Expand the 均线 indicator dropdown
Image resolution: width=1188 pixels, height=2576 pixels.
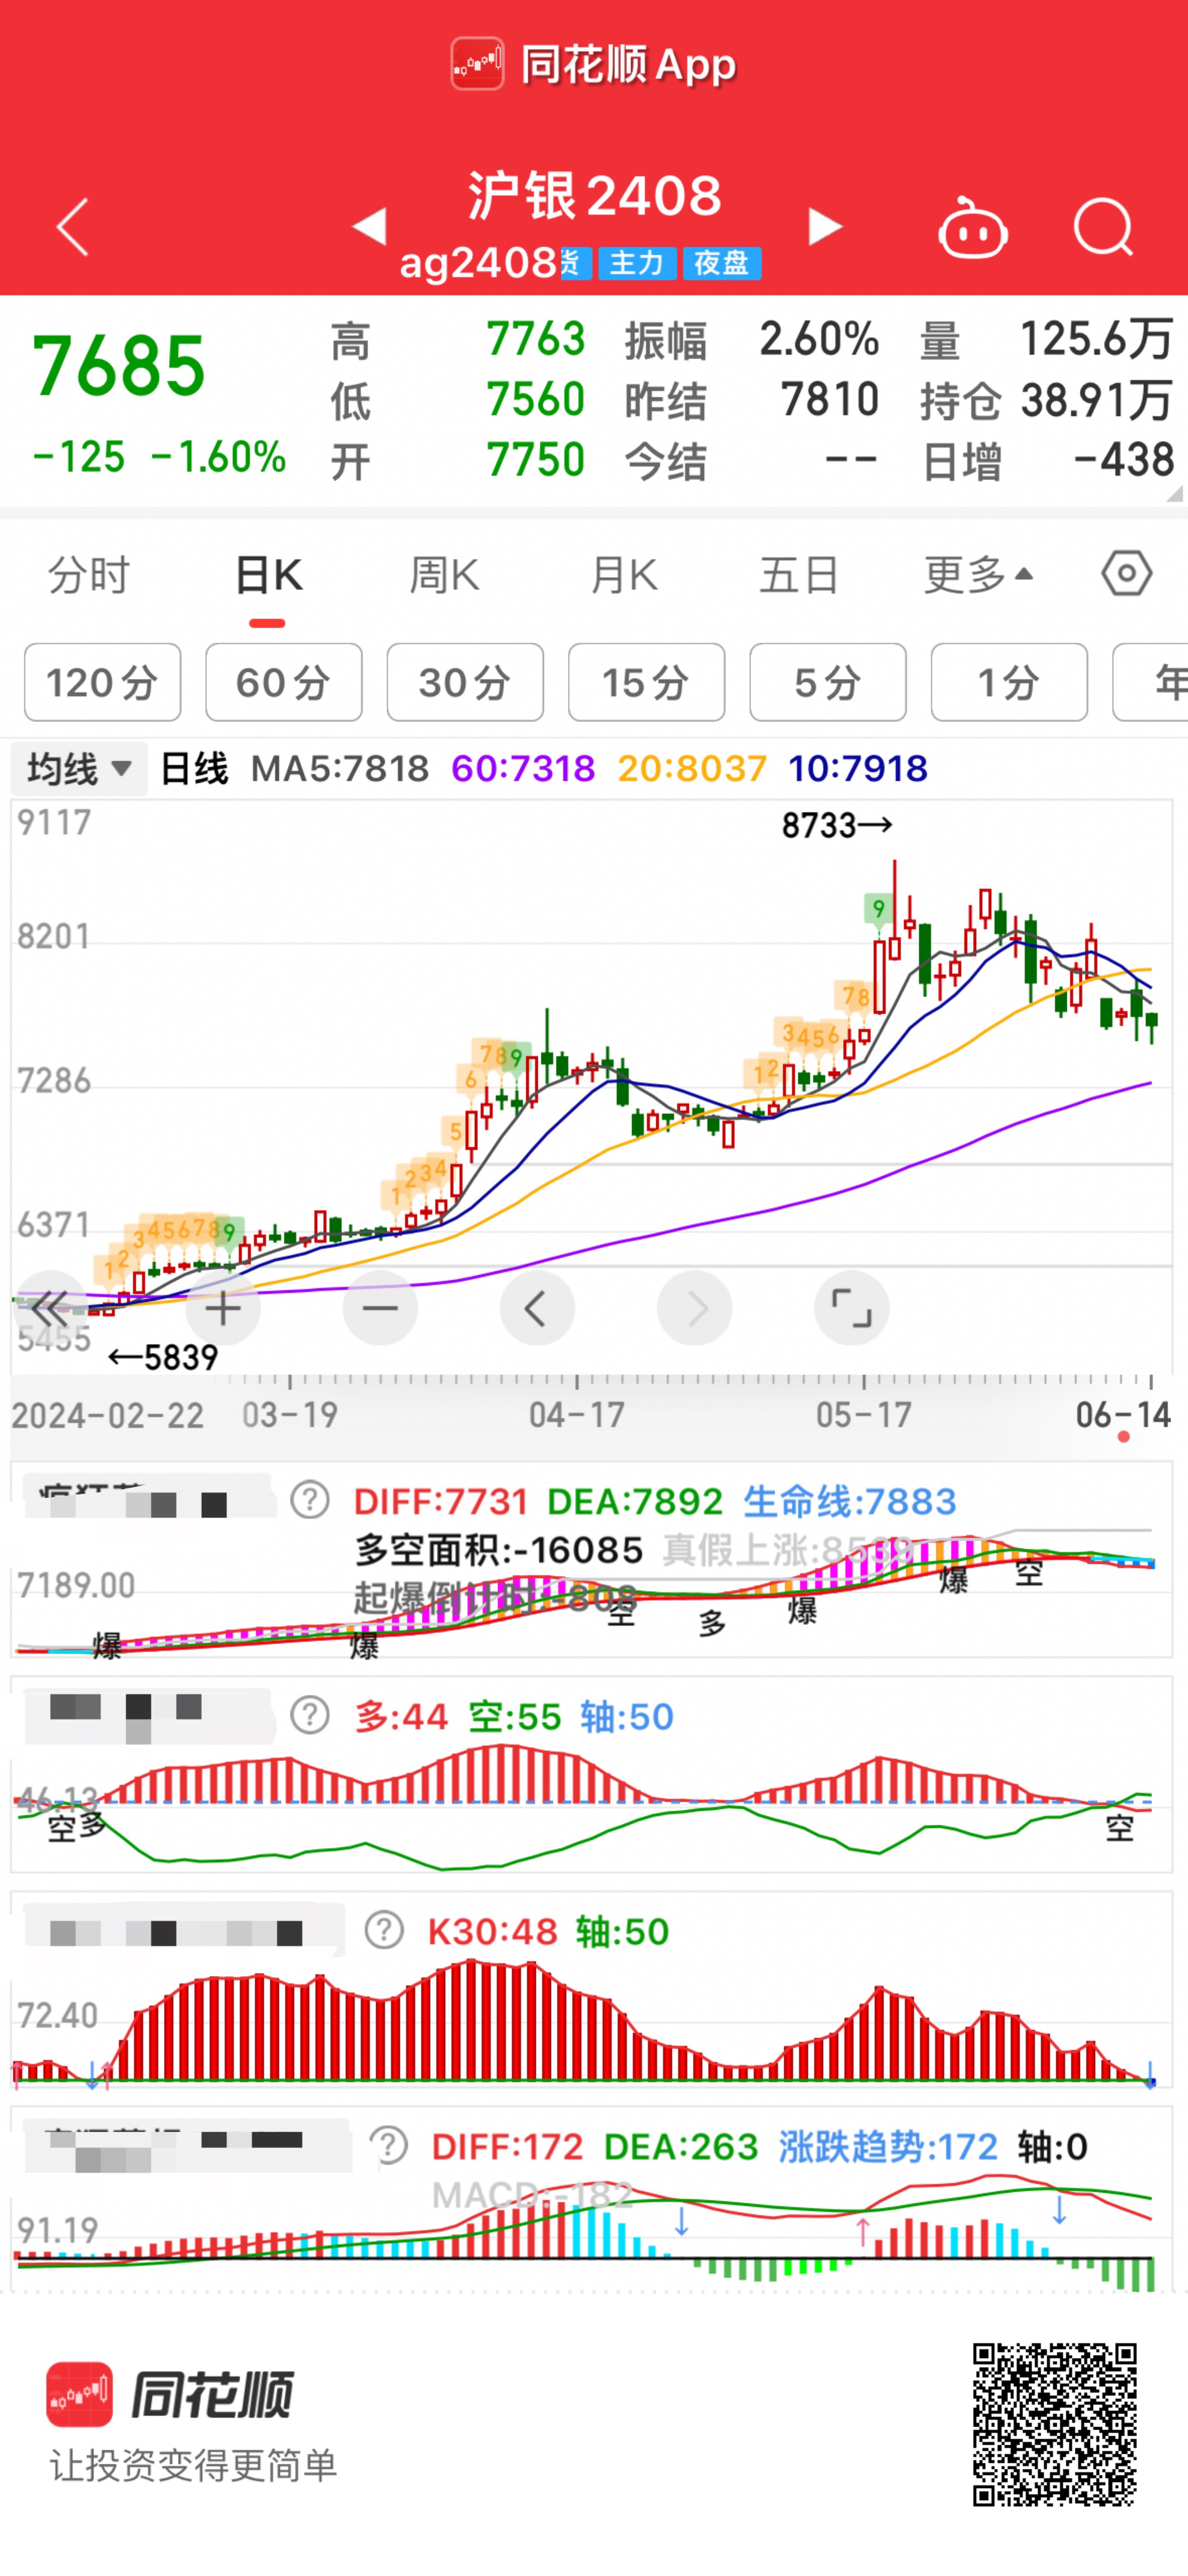pos(79,769)
